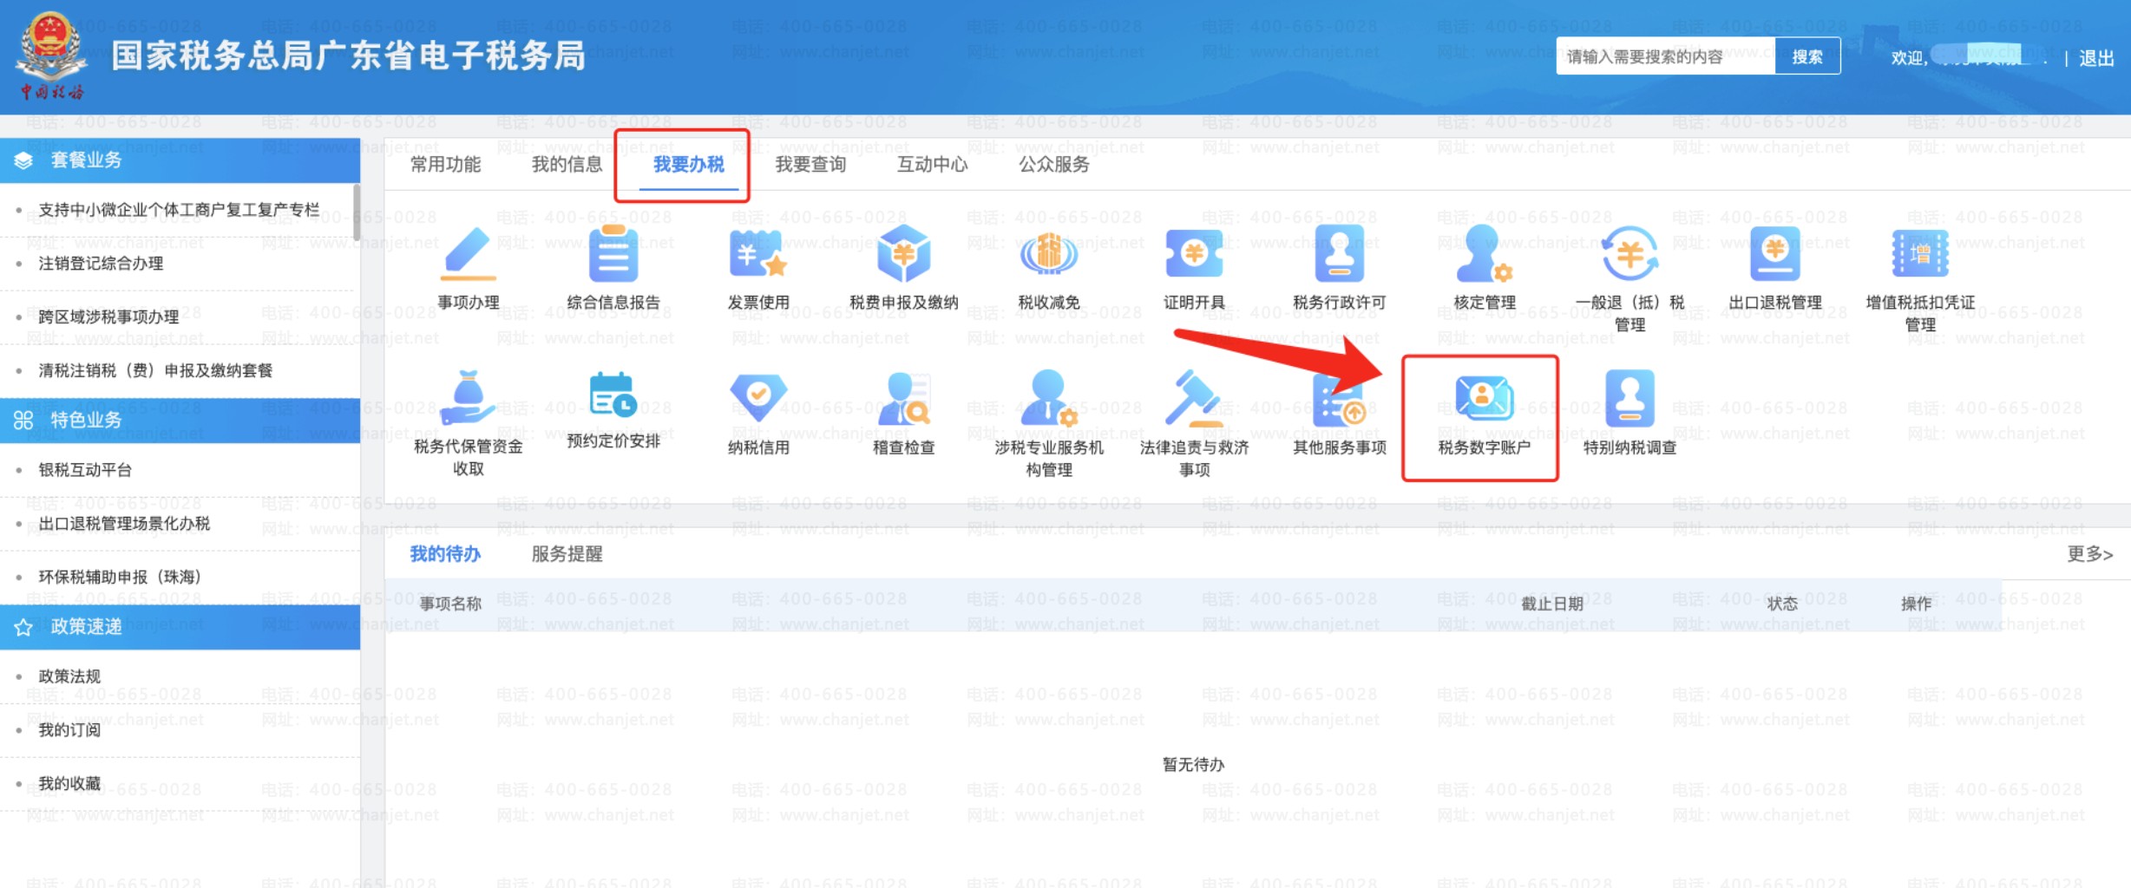Open the 证明开具 icon
Viewport: 2131px width, 888px height.
[1194, 256]
